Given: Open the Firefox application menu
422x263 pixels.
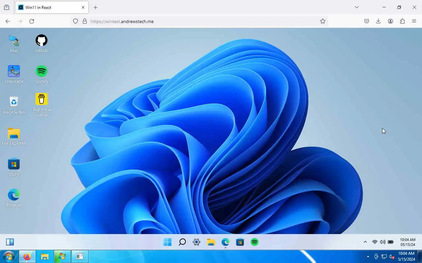Looking at the screenshot, I should coord(414,21).
